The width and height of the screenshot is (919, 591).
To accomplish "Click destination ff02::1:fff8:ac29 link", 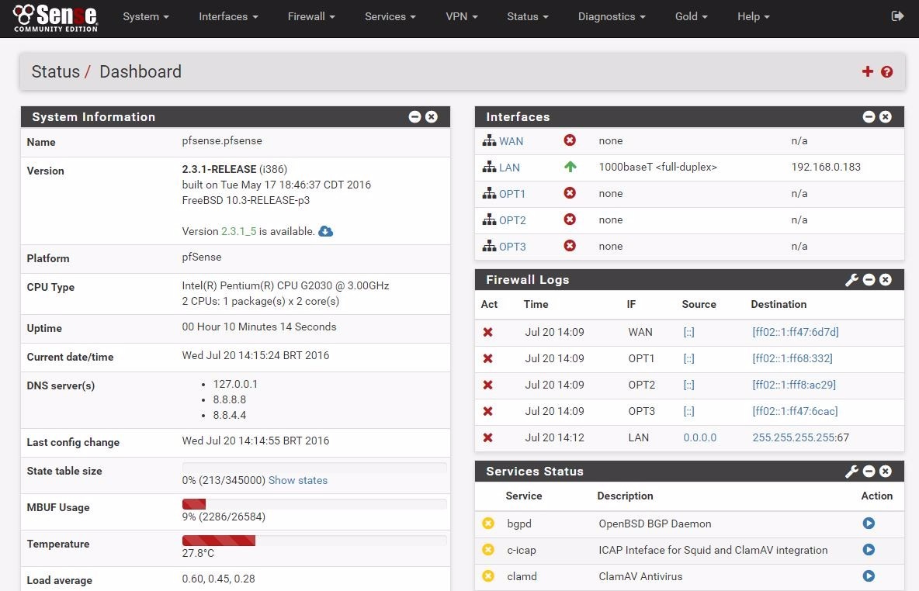I will click(x=794, y=385).
